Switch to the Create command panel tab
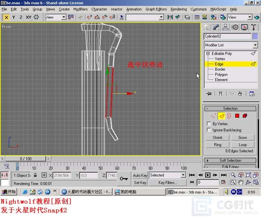This screenshot has height=218, width=261. 206,27
